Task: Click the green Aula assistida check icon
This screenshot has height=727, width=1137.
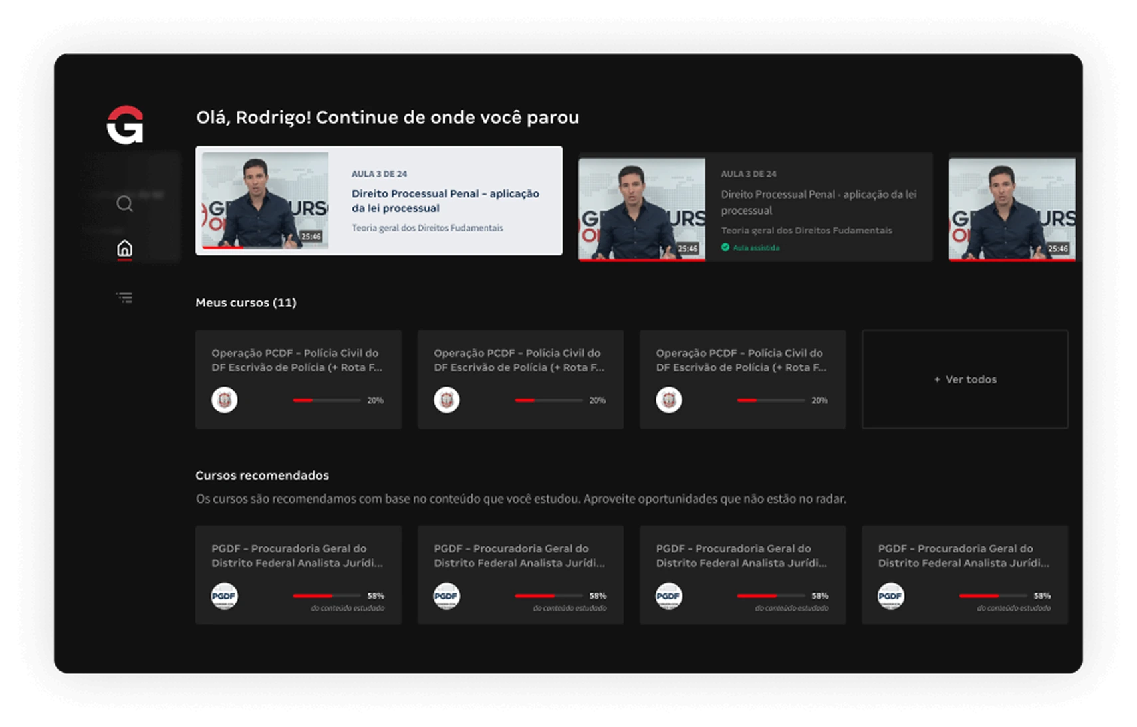Action: pos(725,247)
